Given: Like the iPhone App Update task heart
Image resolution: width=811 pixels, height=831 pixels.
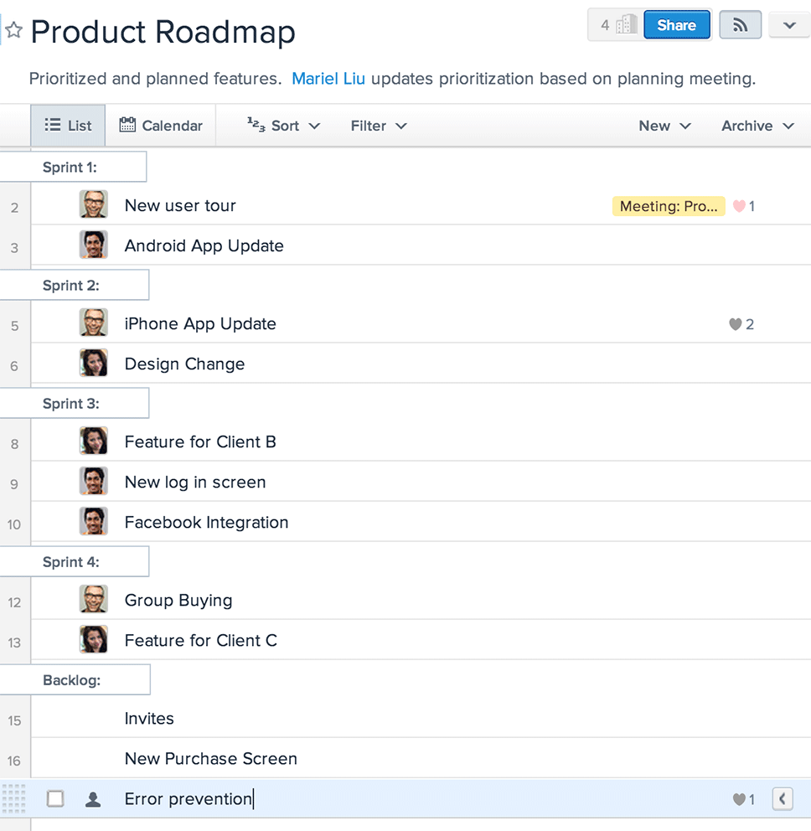Looking at the screenshot, I should pyautogui.click(x=736, y=324).
